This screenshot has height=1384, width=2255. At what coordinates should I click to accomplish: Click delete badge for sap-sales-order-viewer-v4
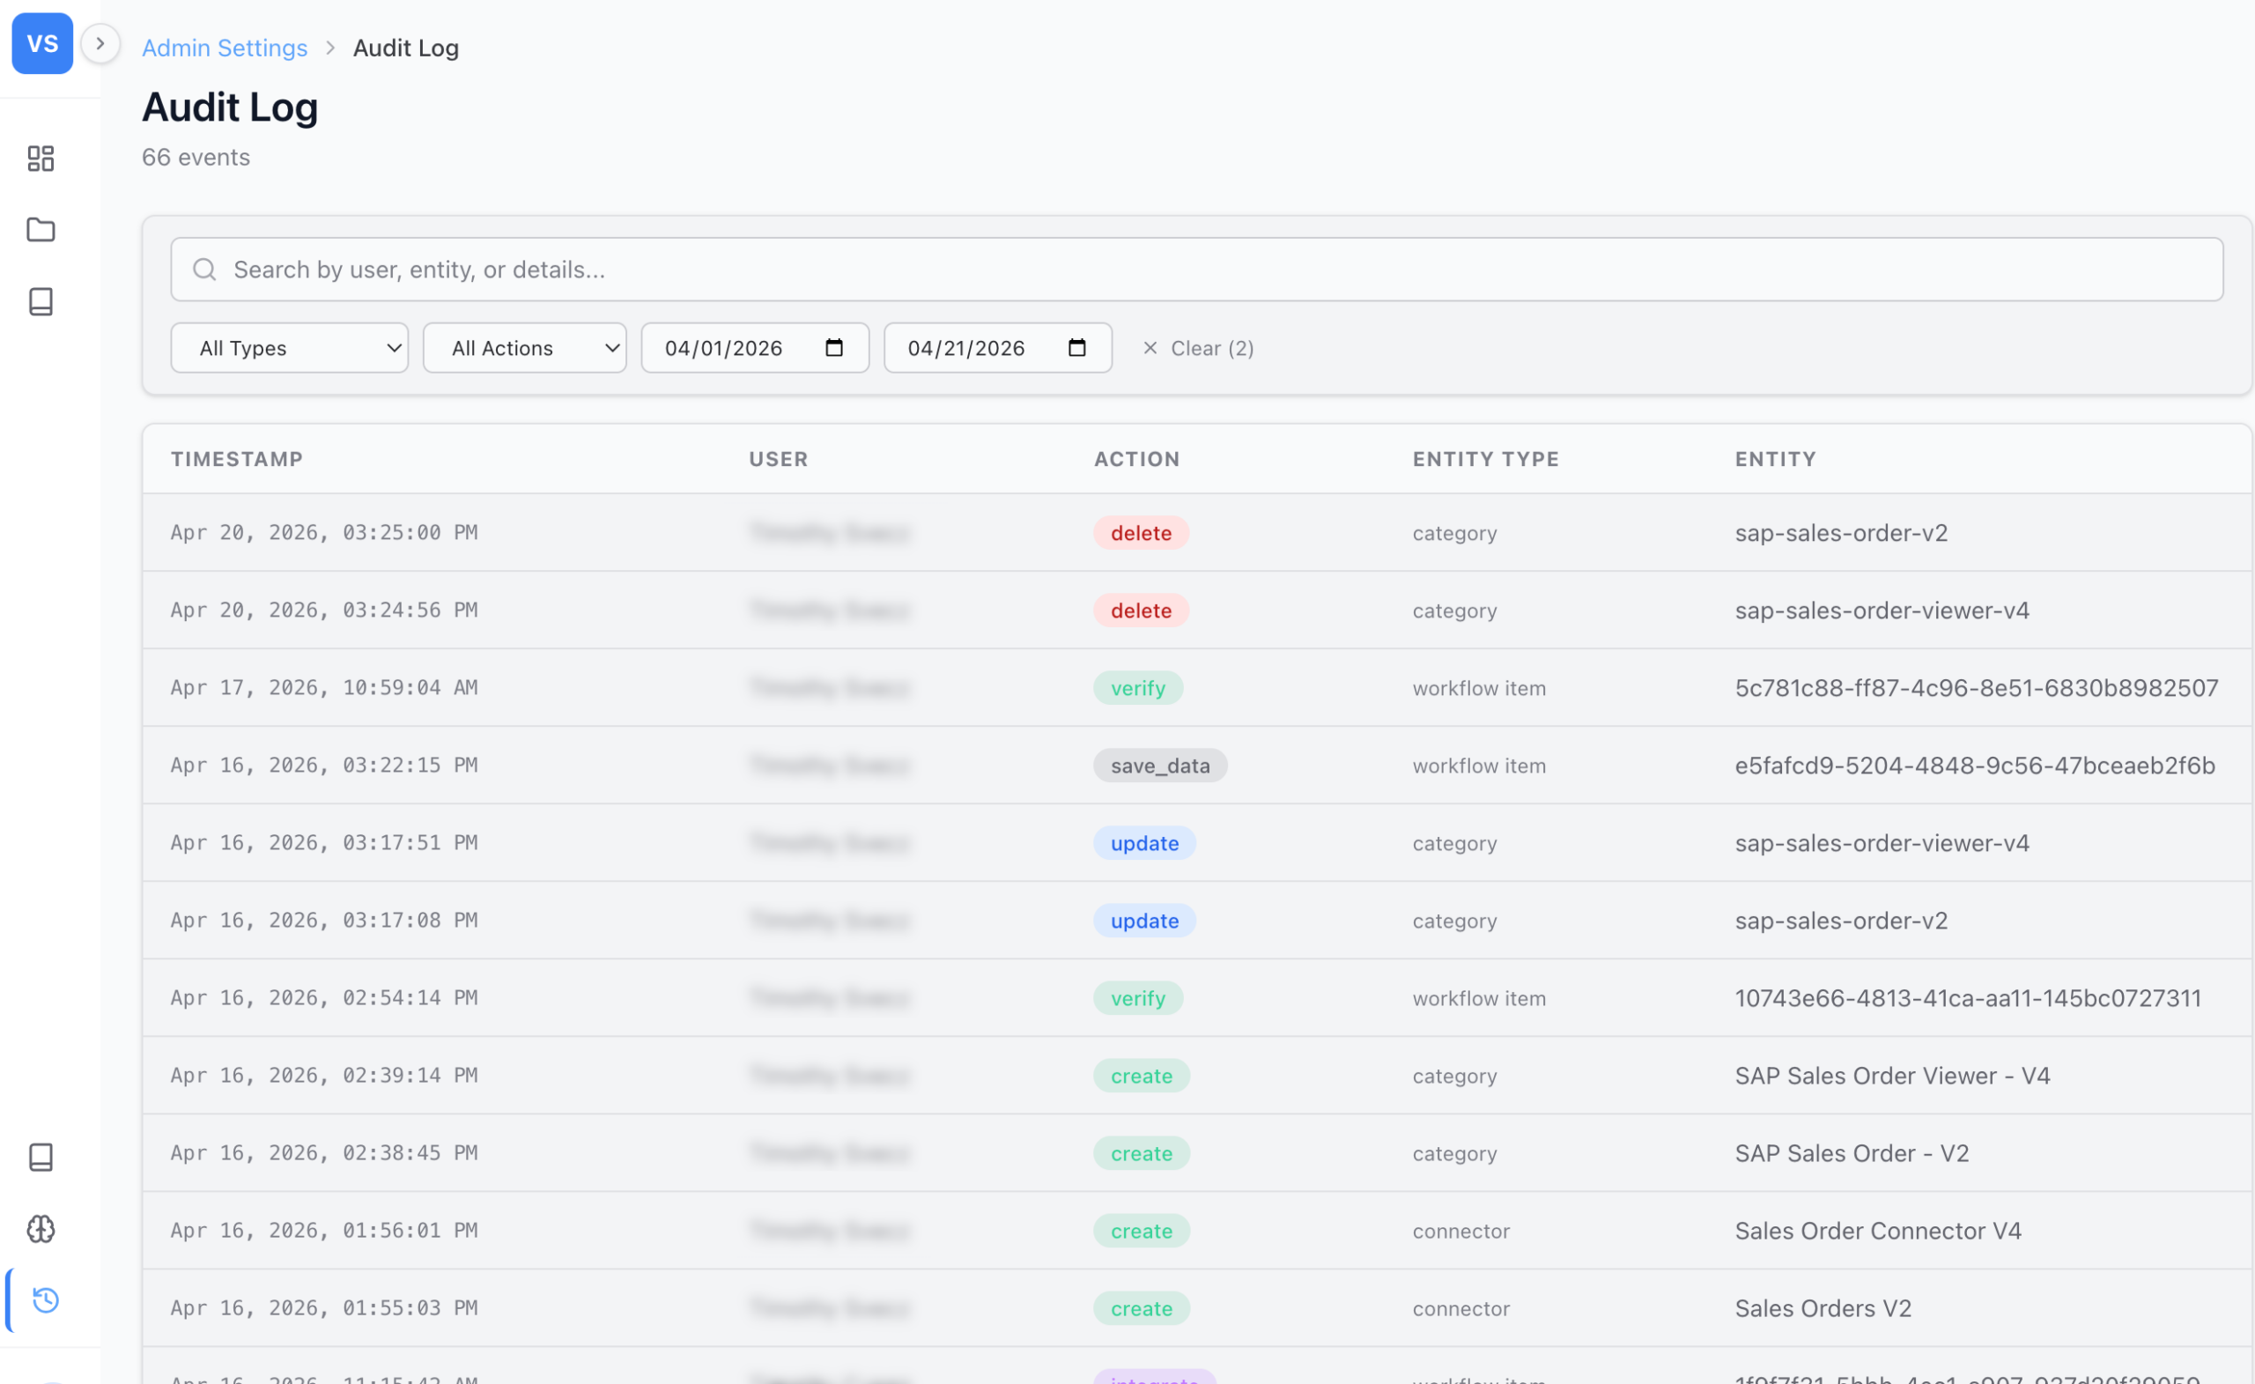[x=1141, y=611]
